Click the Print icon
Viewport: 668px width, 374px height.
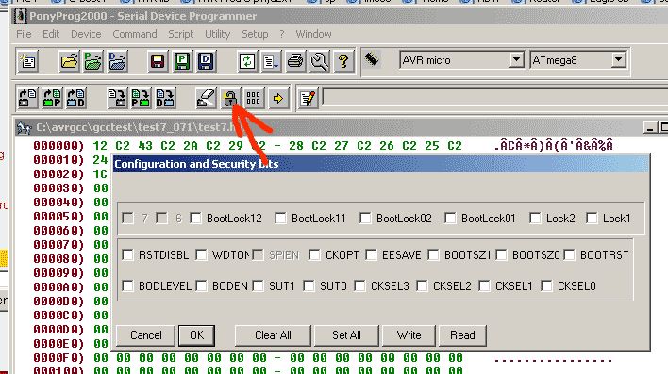(x=295, y=61)
